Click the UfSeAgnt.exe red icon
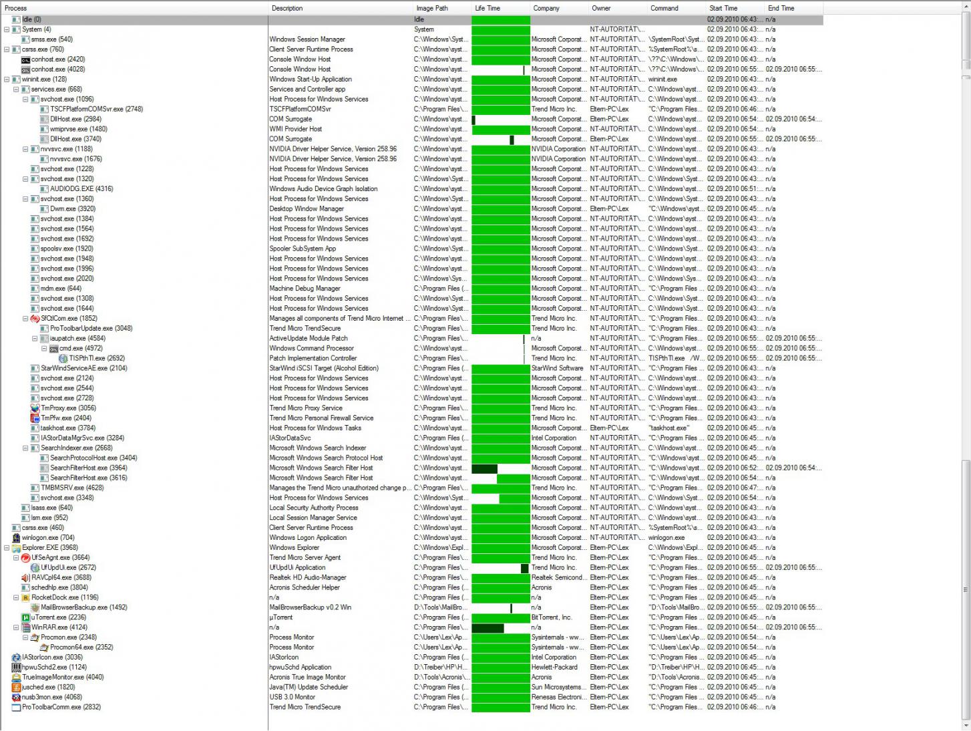 pos(25,558)
